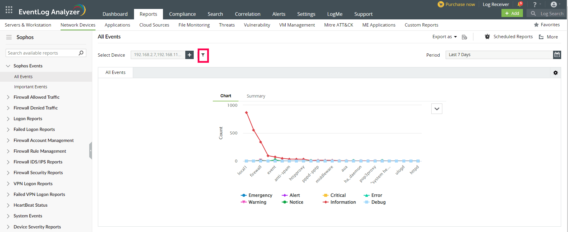Open the help question mark menu
This screenshot has width=568, height=232.
[x=535, y=4]
